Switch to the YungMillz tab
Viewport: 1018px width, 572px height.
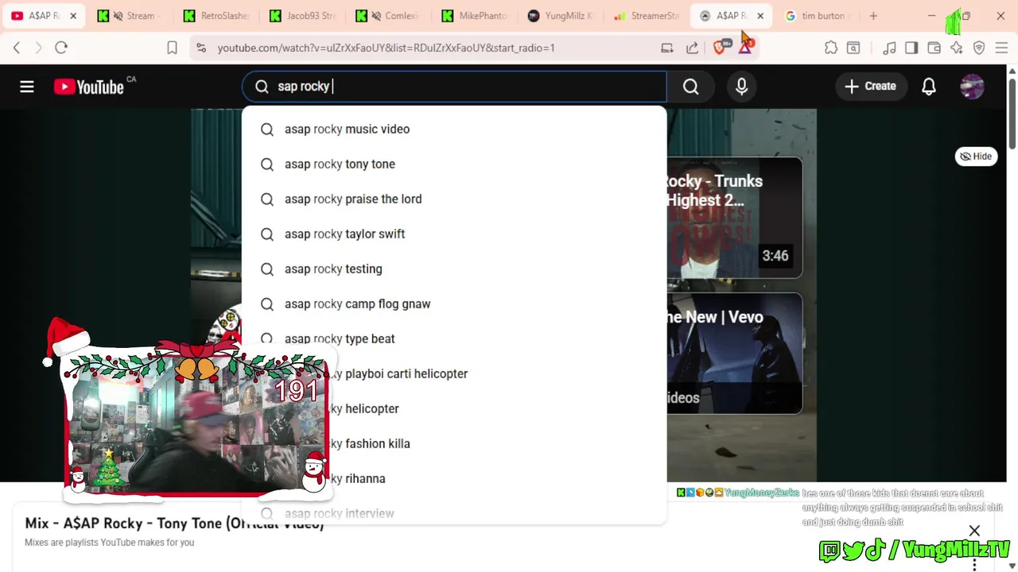pyautogui.click(x=561, y=16)
